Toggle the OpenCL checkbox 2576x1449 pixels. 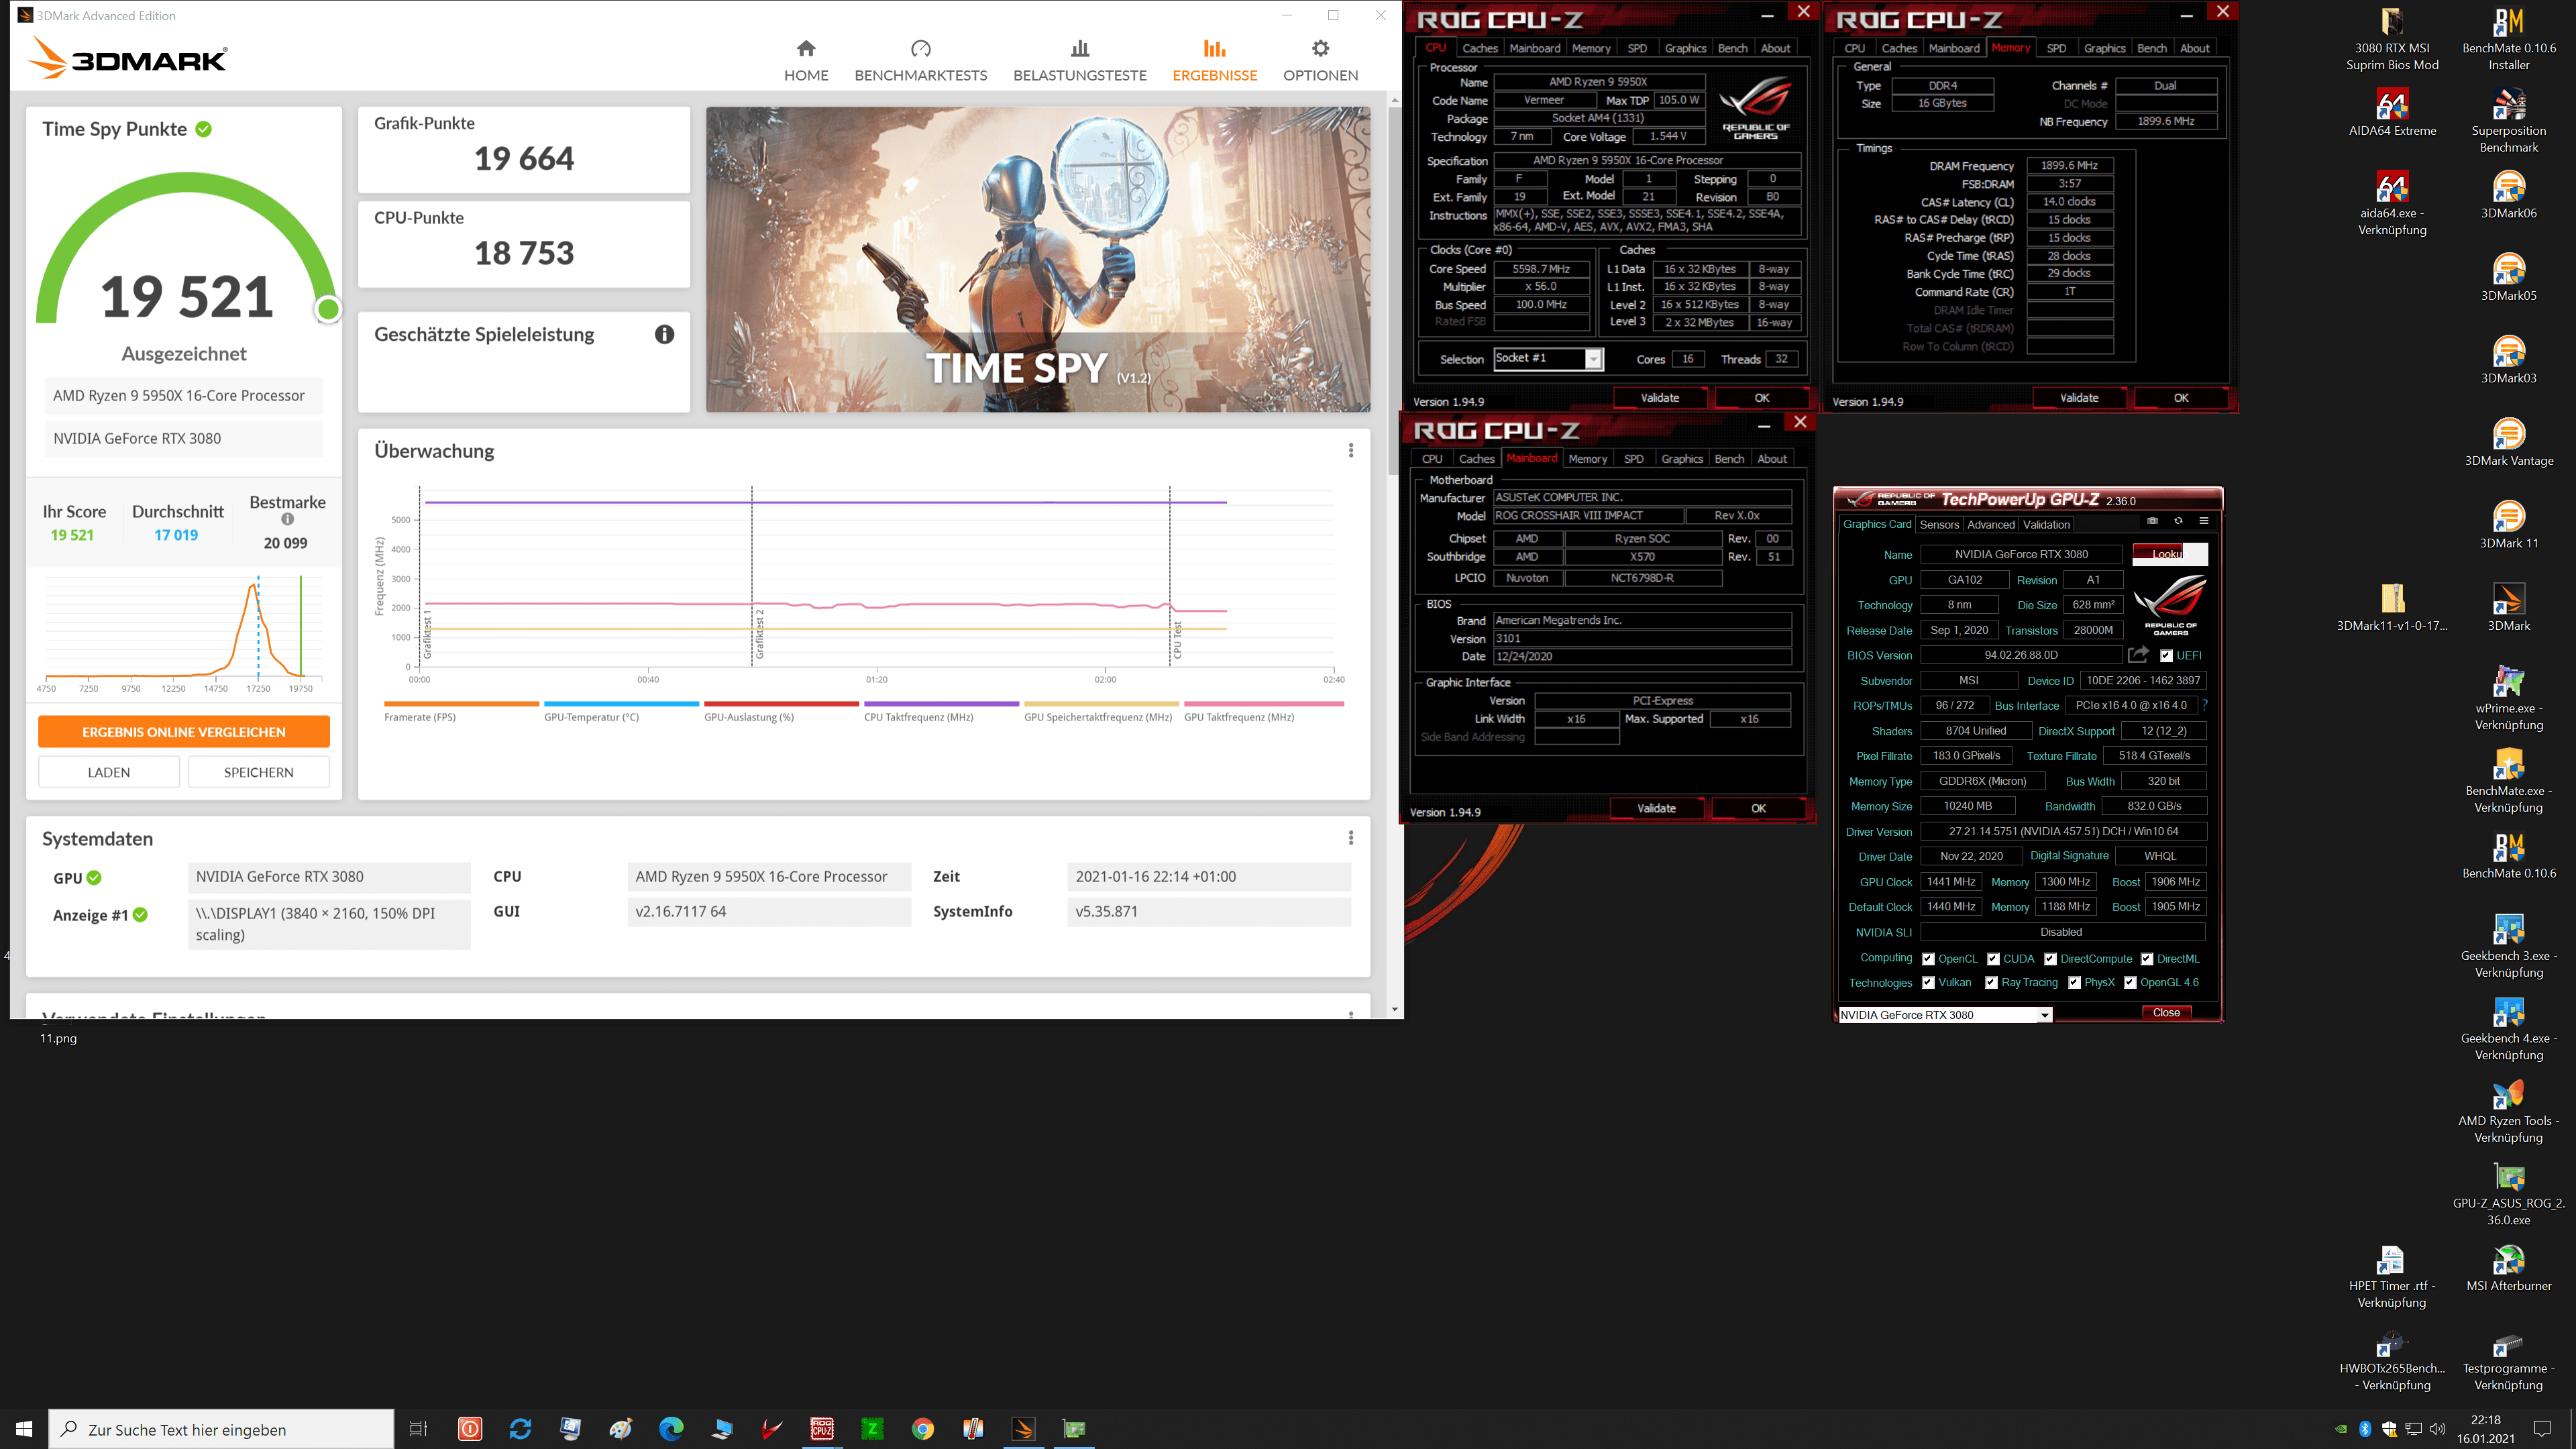point(1928,959)
